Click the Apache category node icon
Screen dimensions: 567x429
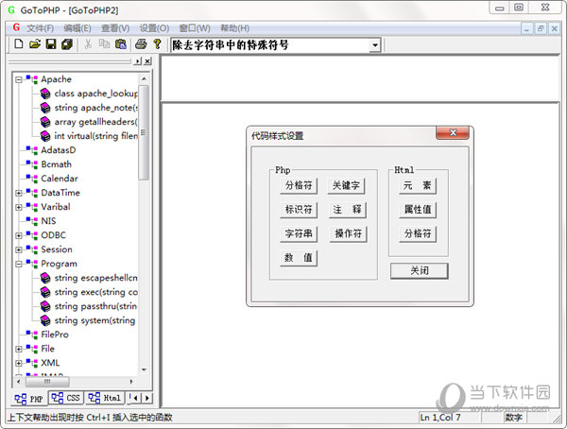(32, 79)
